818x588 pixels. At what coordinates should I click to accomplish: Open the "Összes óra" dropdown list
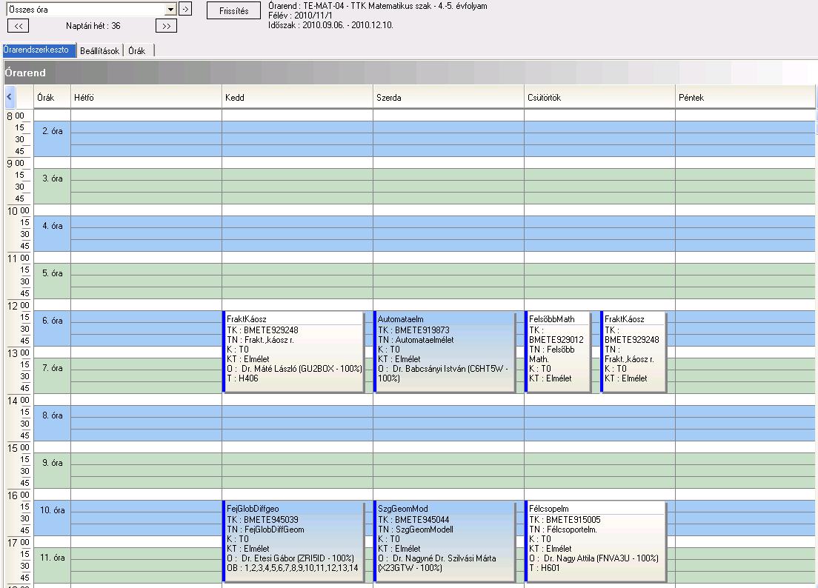pyautogui.click(x=170, y=10)
